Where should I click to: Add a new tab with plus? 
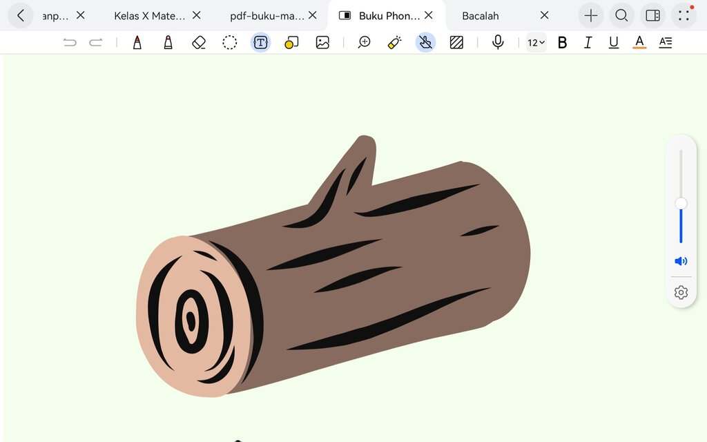pyautogui.click(x=591, y=16)
